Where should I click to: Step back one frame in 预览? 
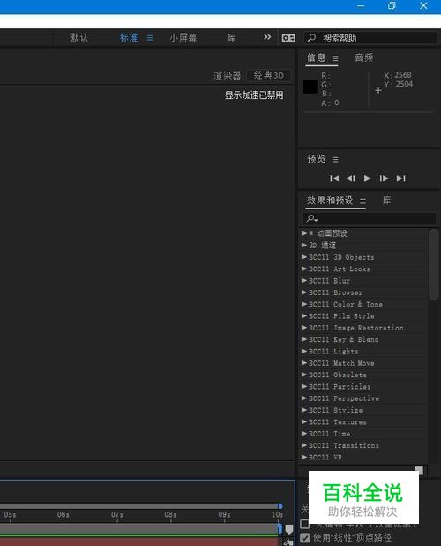(x=351, y=178)
